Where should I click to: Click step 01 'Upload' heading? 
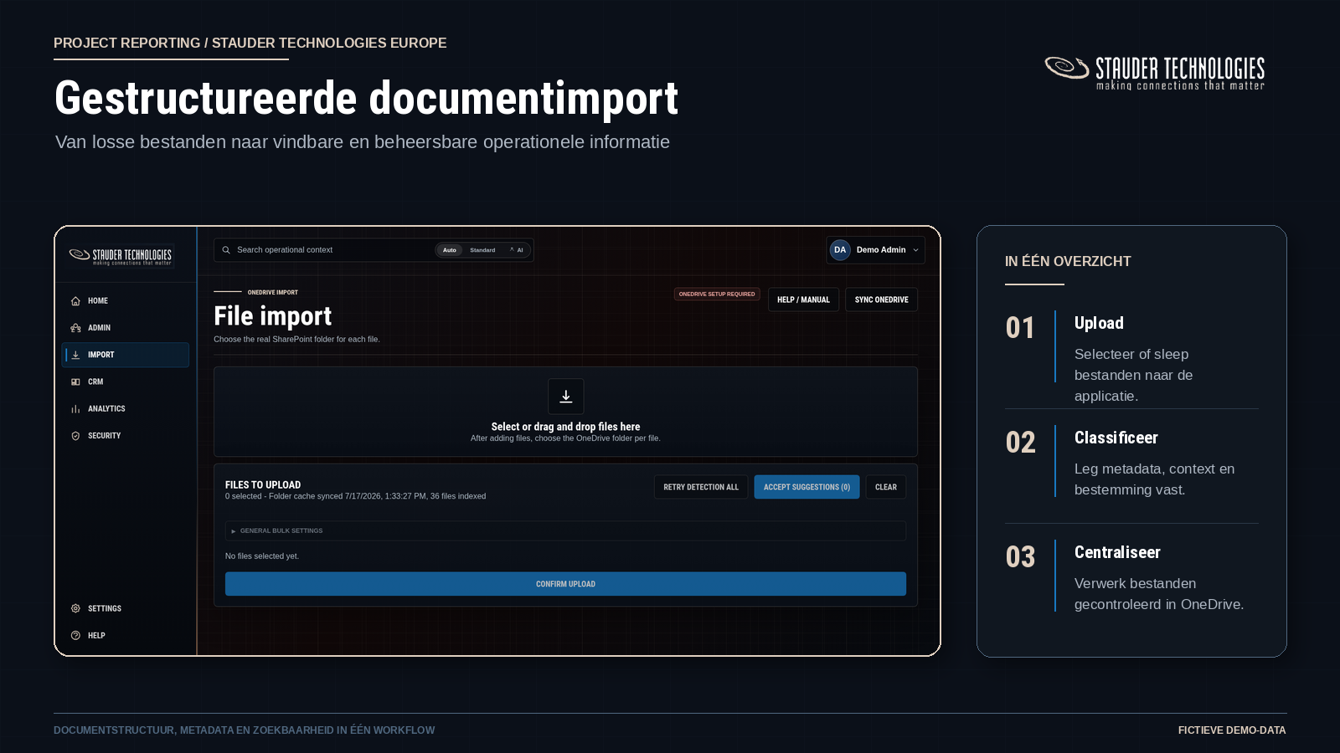[1099, 323]
